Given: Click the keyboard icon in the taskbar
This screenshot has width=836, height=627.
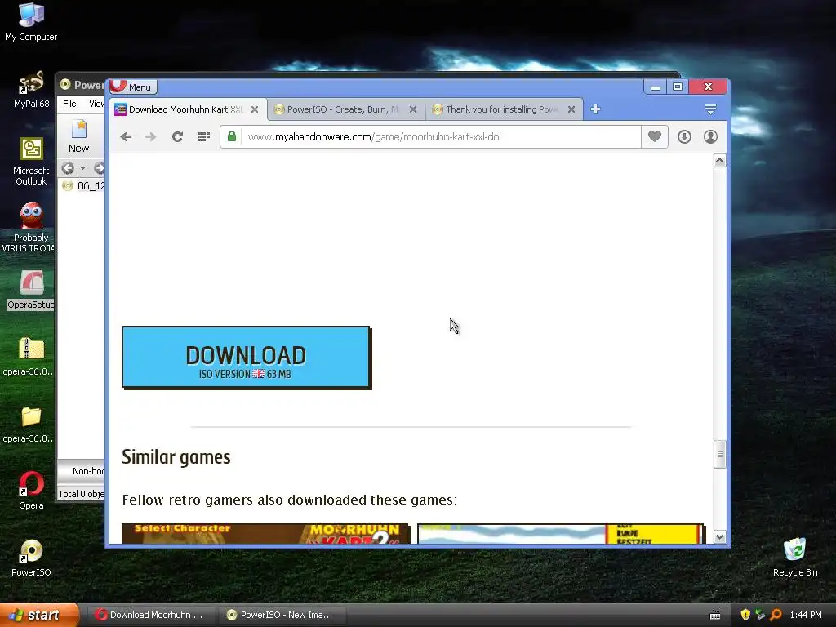Looking at the screenshot, I should coord(715,616).
